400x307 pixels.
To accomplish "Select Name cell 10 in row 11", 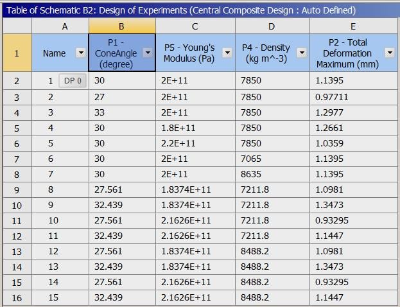I will tap(60, 220).
